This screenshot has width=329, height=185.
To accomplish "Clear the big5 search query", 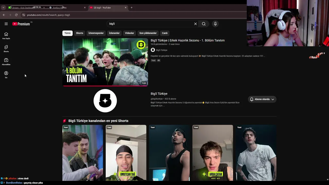I will (195, 24).
